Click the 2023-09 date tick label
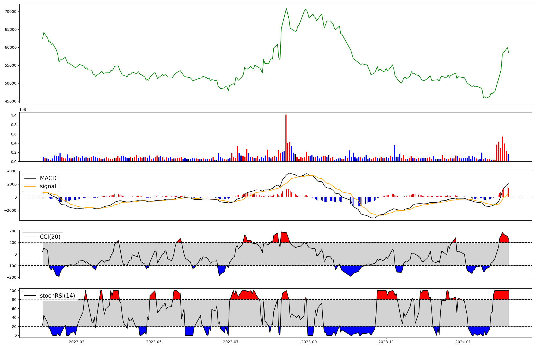The image size is (536, 348). point(309,342)
